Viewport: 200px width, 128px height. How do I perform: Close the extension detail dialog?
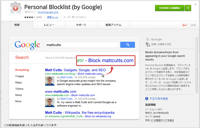(195, 5)
